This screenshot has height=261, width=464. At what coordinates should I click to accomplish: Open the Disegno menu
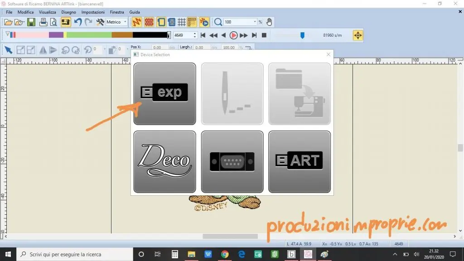pos(69,12)
